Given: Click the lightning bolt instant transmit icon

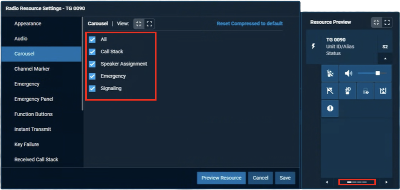Looking at the screenshot, I should click(x=314, y=46).
